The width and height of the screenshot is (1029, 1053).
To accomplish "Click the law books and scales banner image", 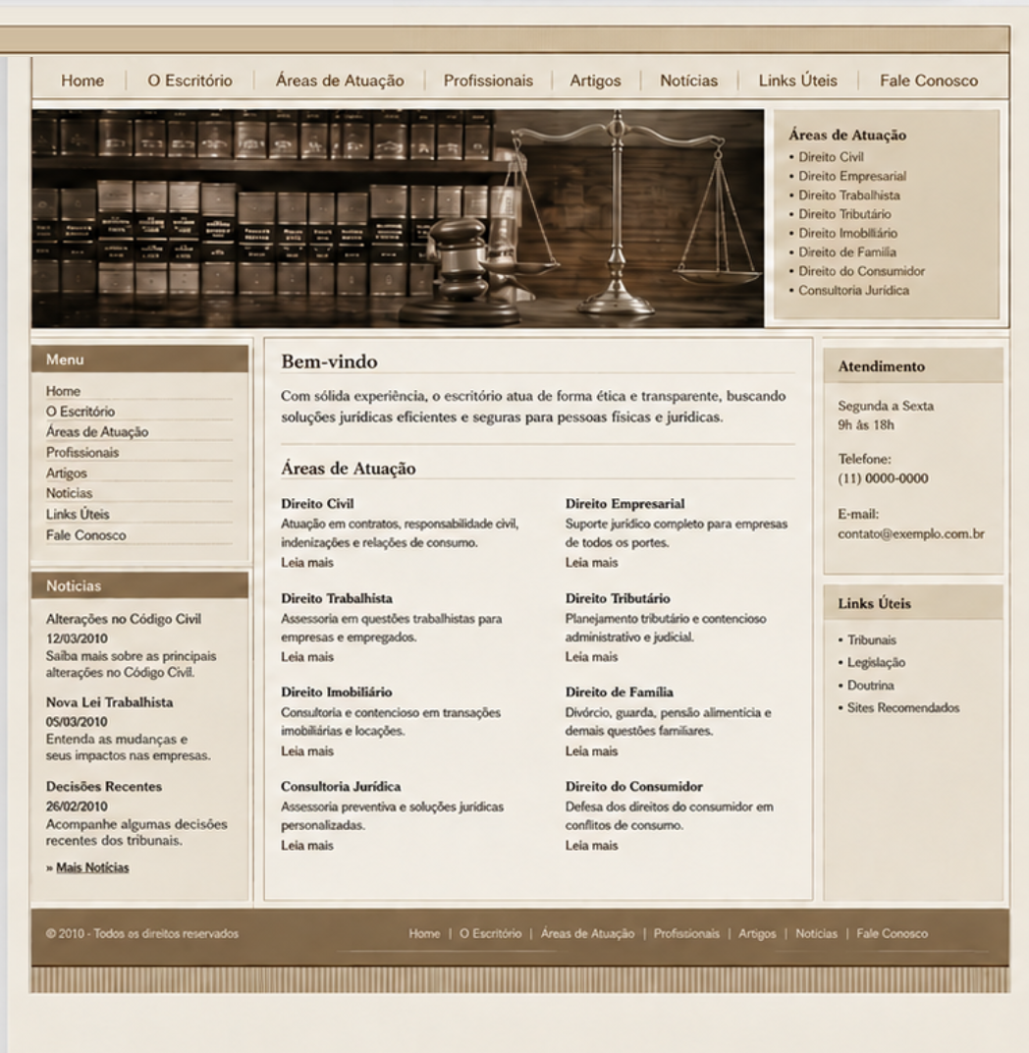I will 398,218.
